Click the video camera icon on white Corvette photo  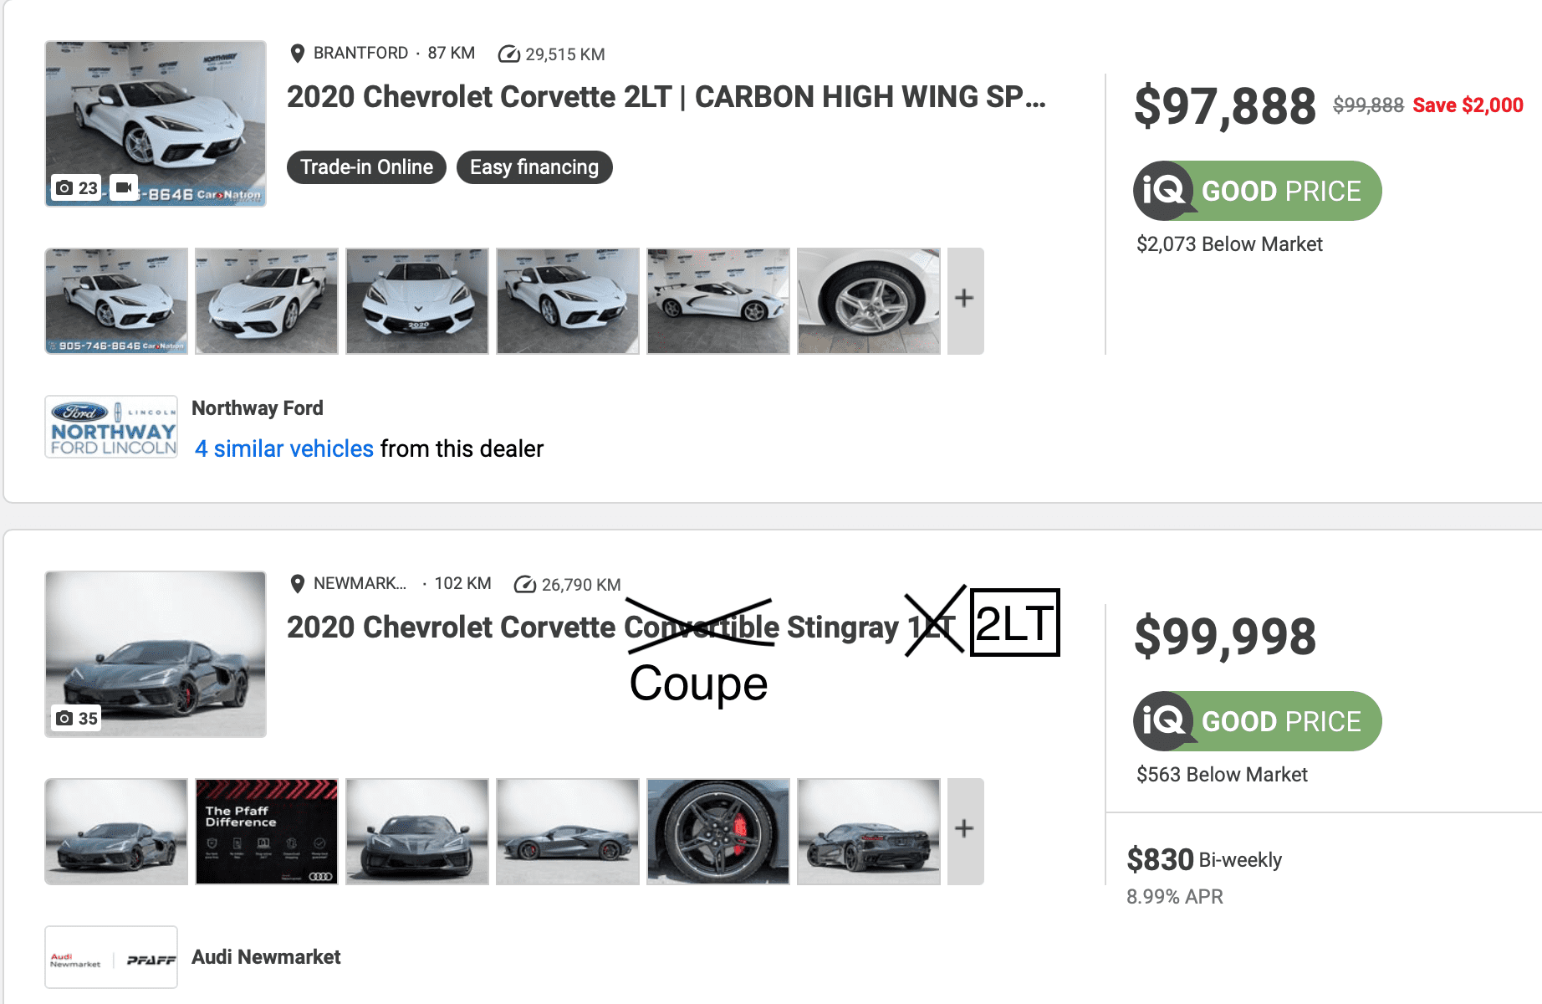(x=124, y=187)
